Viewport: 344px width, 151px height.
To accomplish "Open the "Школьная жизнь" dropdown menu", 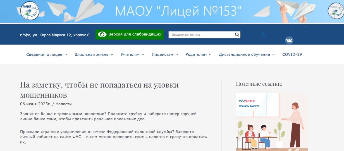I will click(94, 55).
